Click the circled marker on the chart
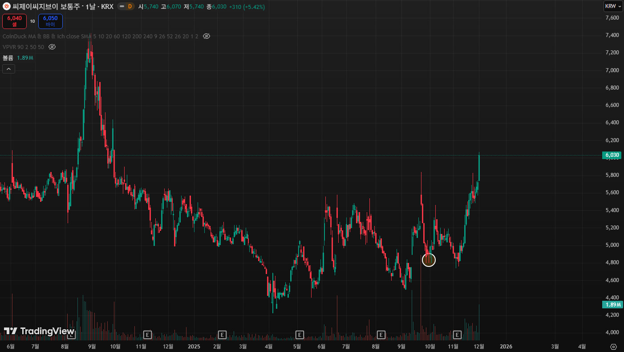Screen dimensions: 624x352 click(x=429, y=260)
